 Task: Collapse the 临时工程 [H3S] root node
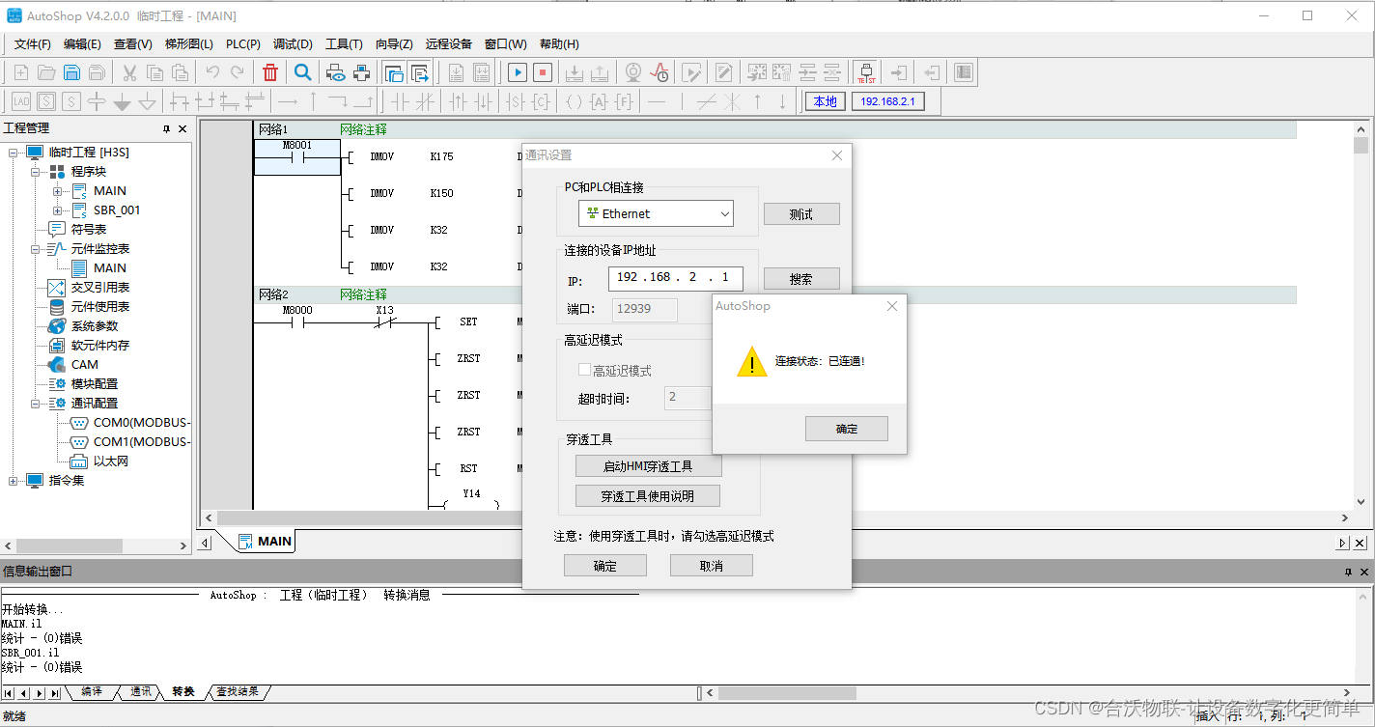14,153
